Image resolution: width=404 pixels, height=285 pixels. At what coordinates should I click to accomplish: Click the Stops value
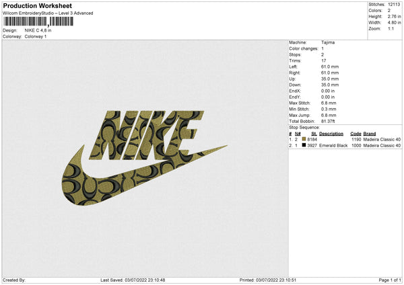tap(323, 54)
